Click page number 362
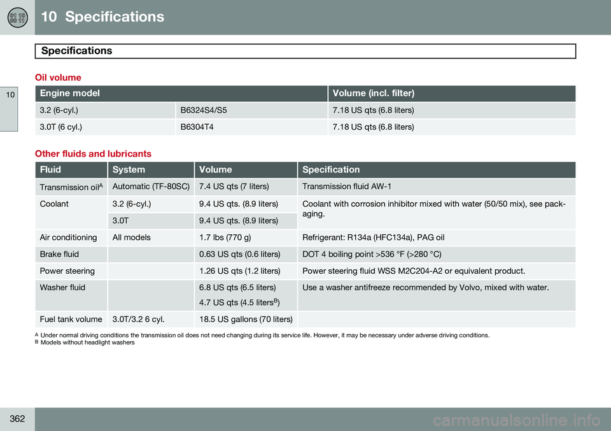 (17, 418)
